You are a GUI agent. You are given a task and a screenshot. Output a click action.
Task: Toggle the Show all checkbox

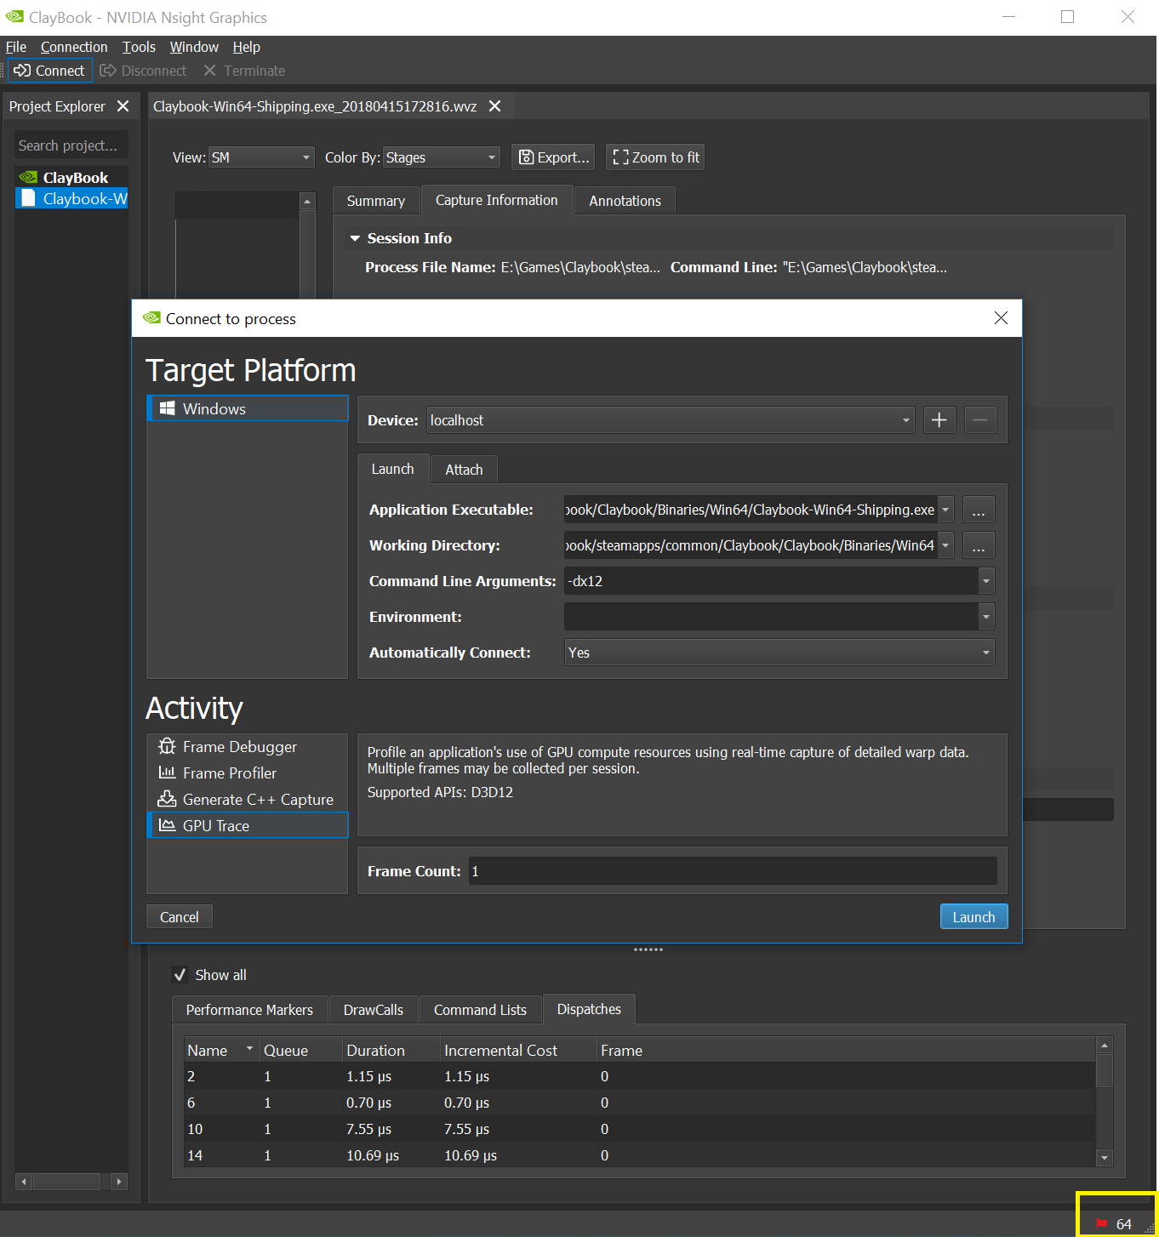pos(180,975)
